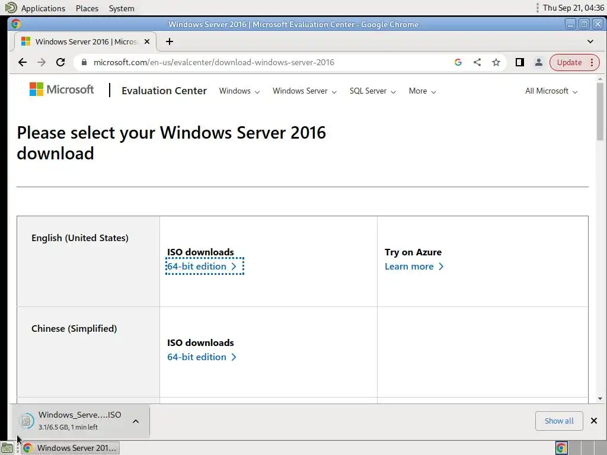
Task: Expand the More menu
Action: (x=422, y=91)
